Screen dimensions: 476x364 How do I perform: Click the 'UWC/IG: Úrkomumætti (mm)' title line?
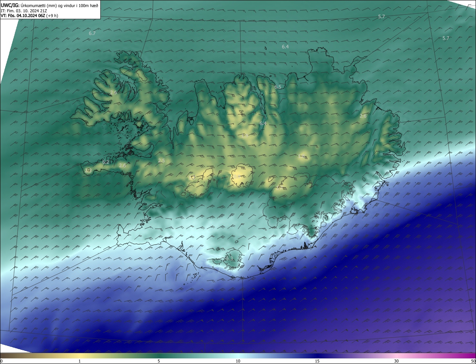50,5
